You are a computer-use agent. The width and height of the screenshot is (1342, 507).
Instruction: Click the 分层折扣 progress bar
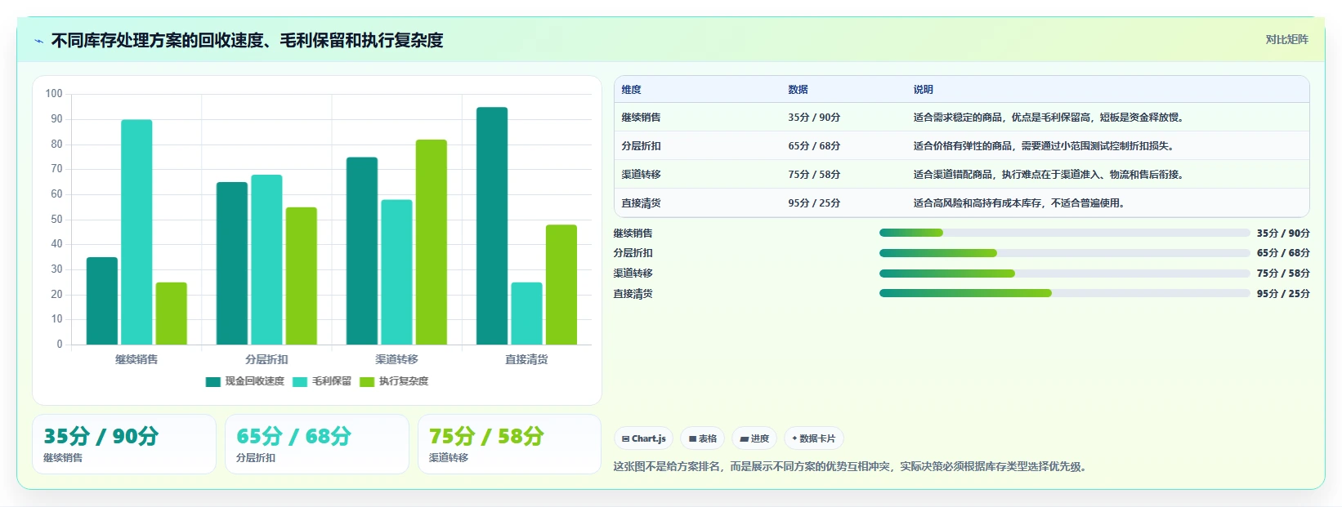(1064, 253)
